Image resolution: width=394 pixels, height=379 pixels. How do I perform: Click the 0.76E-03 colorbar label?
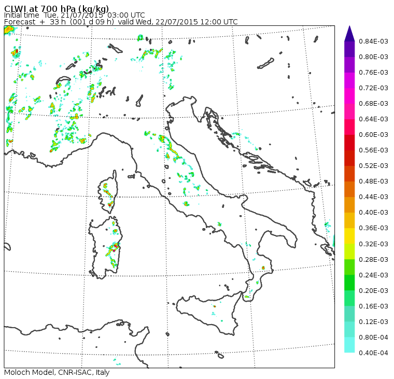pyautogui.click(x=373, y=73)
